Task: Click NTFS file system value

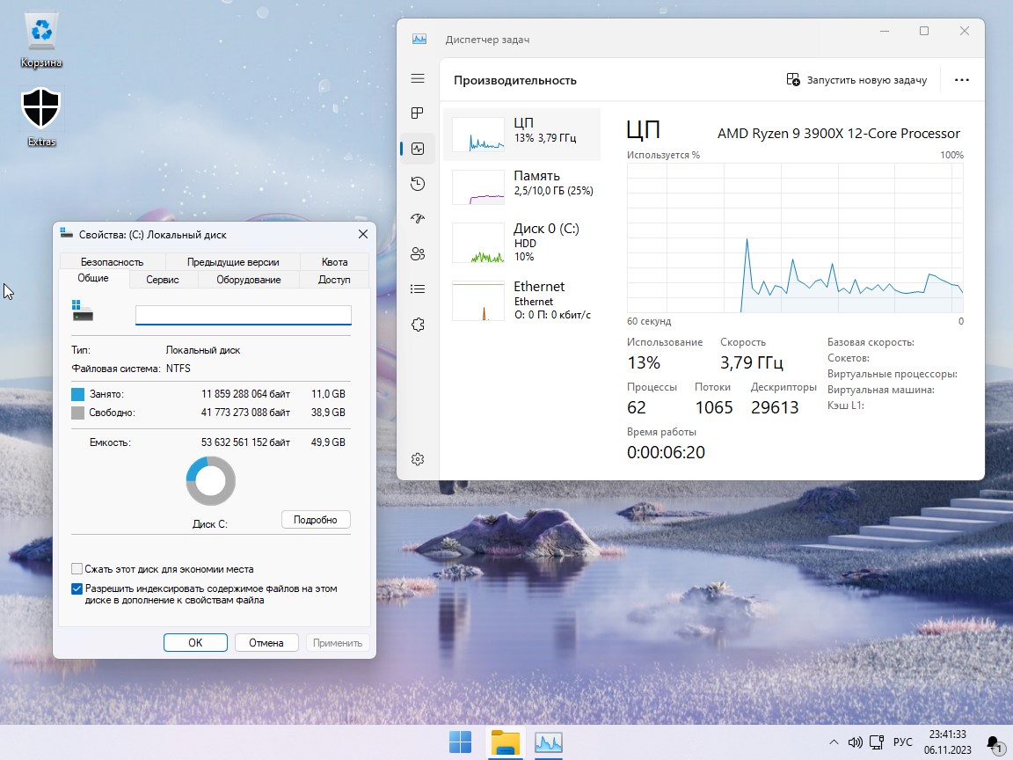Action: pyautogui.click(x=179, y=369)
